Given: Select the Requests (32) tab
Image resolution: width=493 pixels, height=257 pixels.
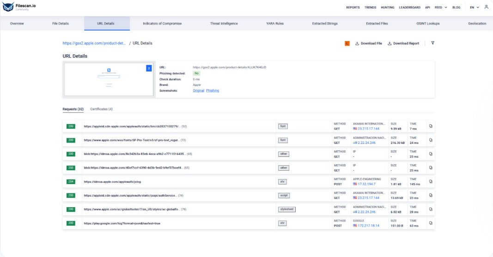Looking at the screenshot, I should coord(73,109).
